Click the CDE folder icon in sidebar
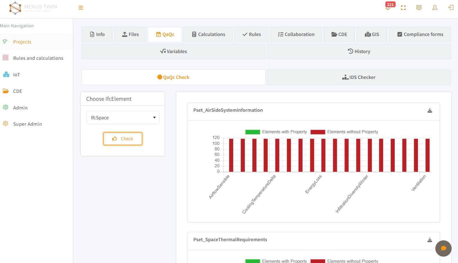The width and height of the screenshot is (458, 263). point(6,91)
